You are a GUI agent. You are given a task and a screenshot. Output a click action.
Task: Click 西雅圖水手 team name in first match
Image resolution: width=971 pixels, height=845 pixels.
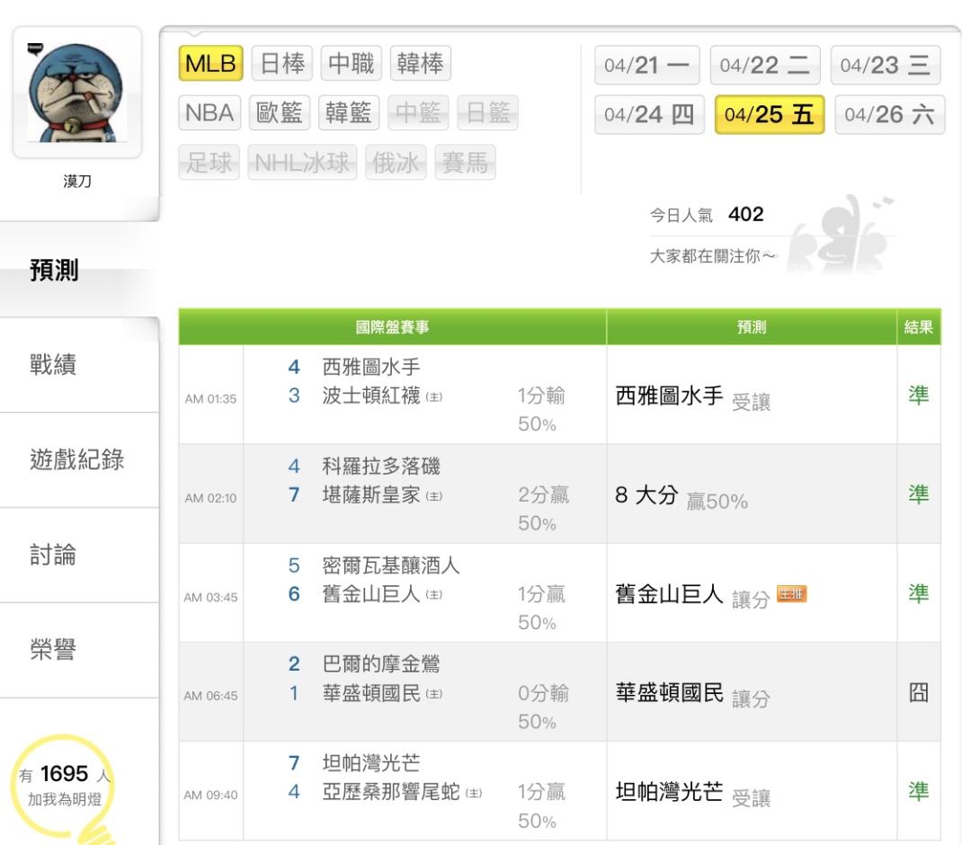[x=370, y=368]
